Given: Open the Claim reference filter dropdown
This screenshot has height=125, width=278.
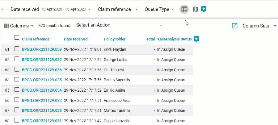Looking at the screenshot, I should 136,9.
